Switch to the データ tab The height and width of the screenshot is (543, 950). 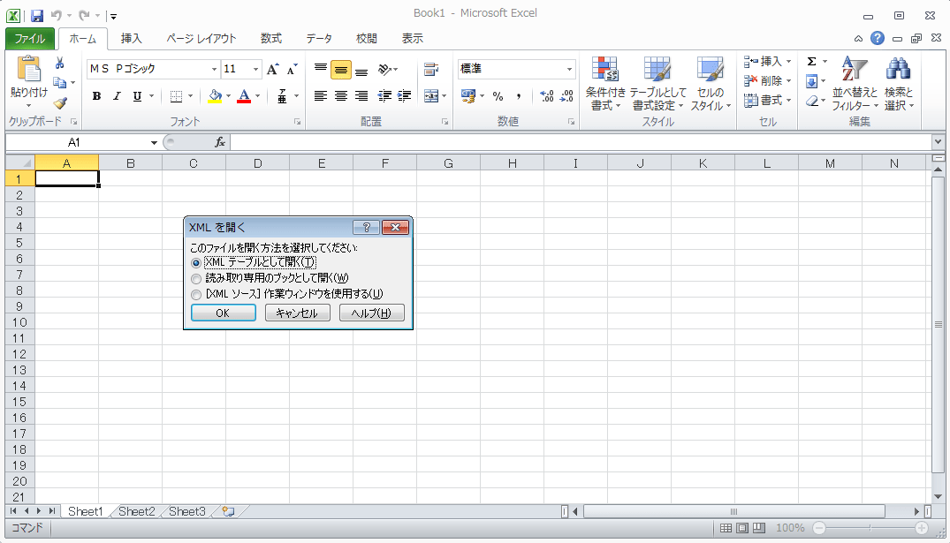(319, 39)
